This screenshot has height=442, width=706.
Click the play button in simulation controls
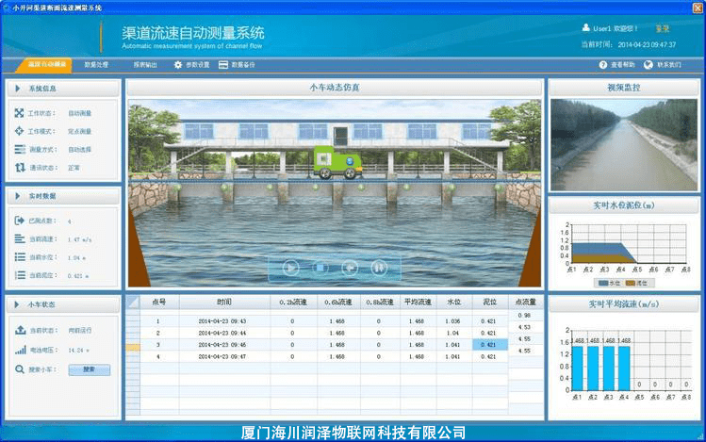point(291,268)
